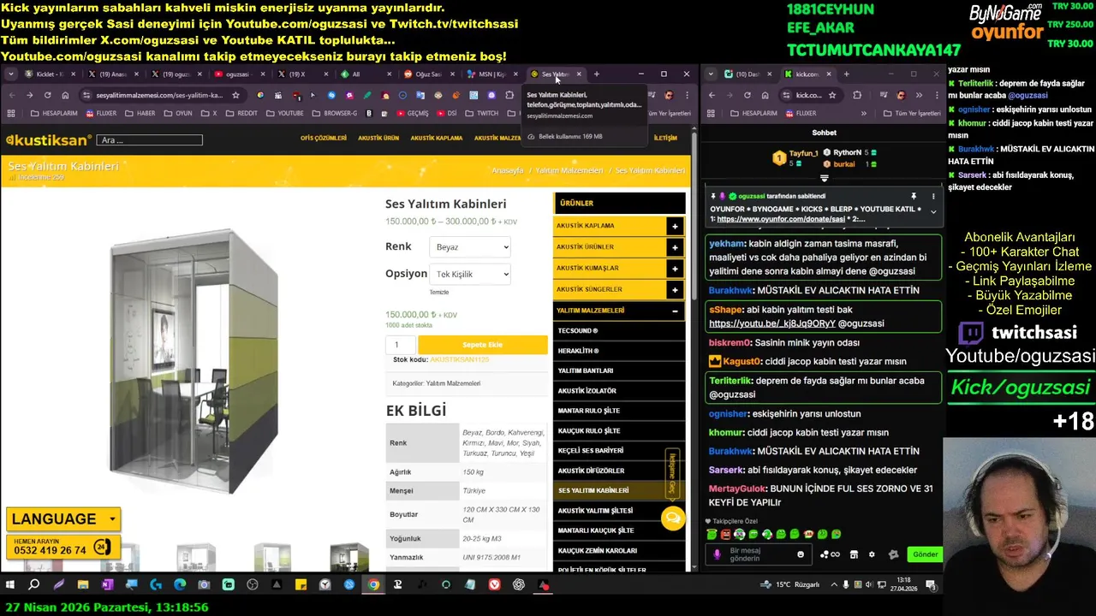
Task: Launch OneNote from the taskbar
Action: pos(107,585)
